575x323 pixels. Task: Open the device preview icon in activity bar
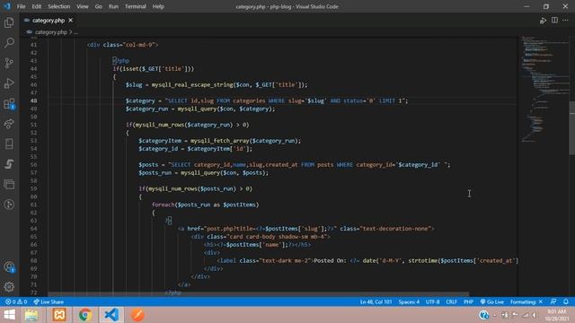tap(9, 144)
